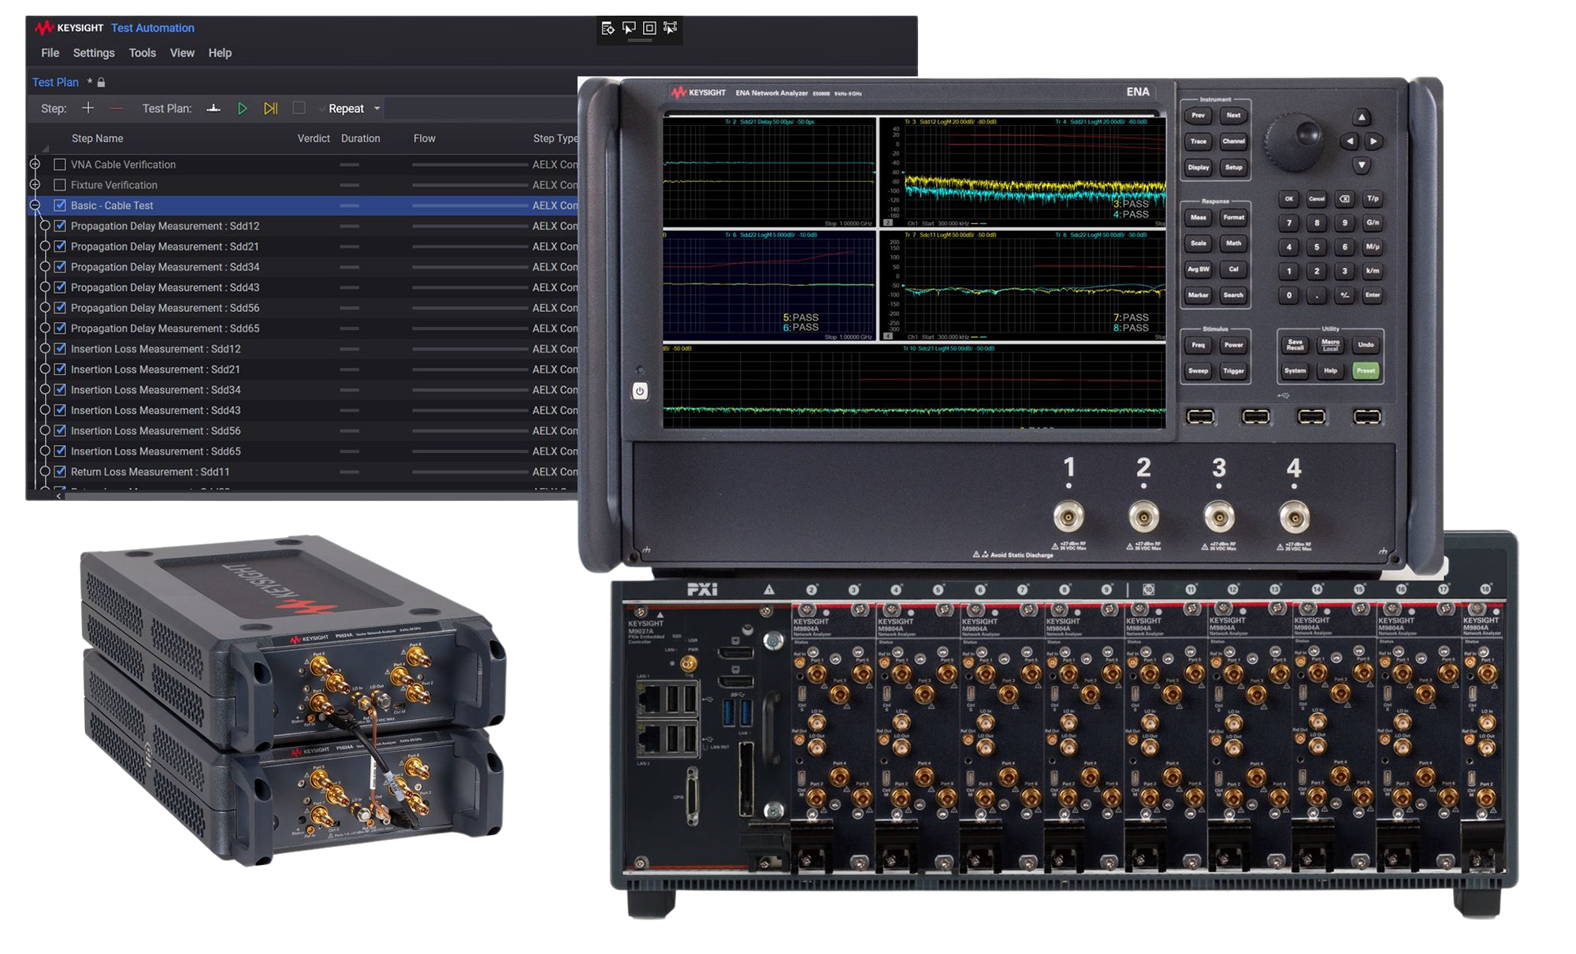
Task: Enable the Fixture Verification checkbox
Action: 60,185
